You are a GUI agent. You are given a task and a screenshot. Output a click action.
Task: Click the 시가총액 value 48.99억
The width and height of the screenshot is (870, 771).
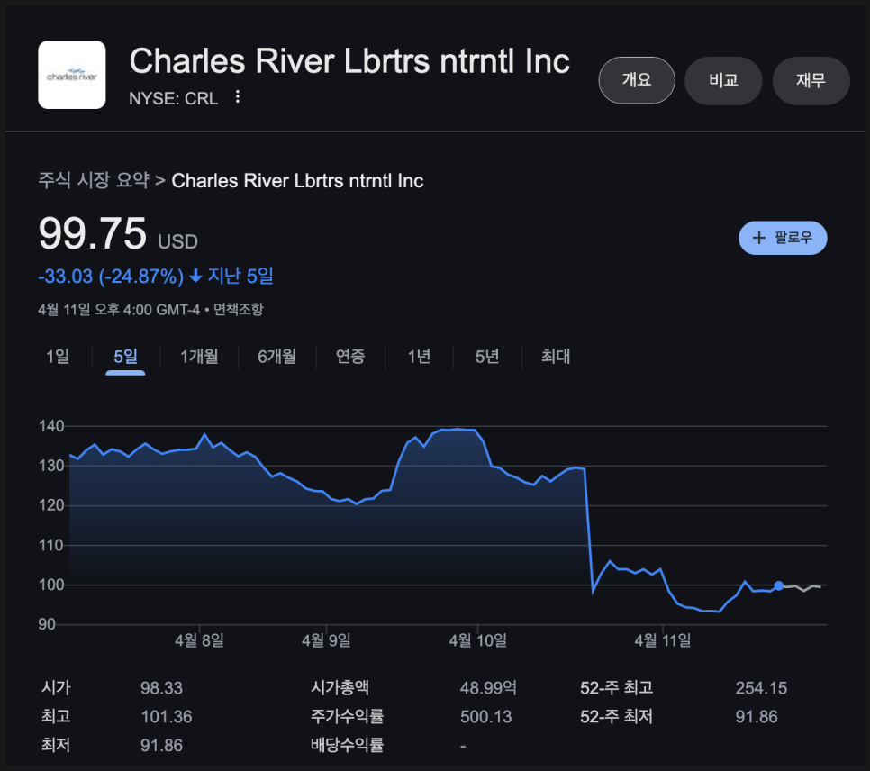(x=488, y=688)
